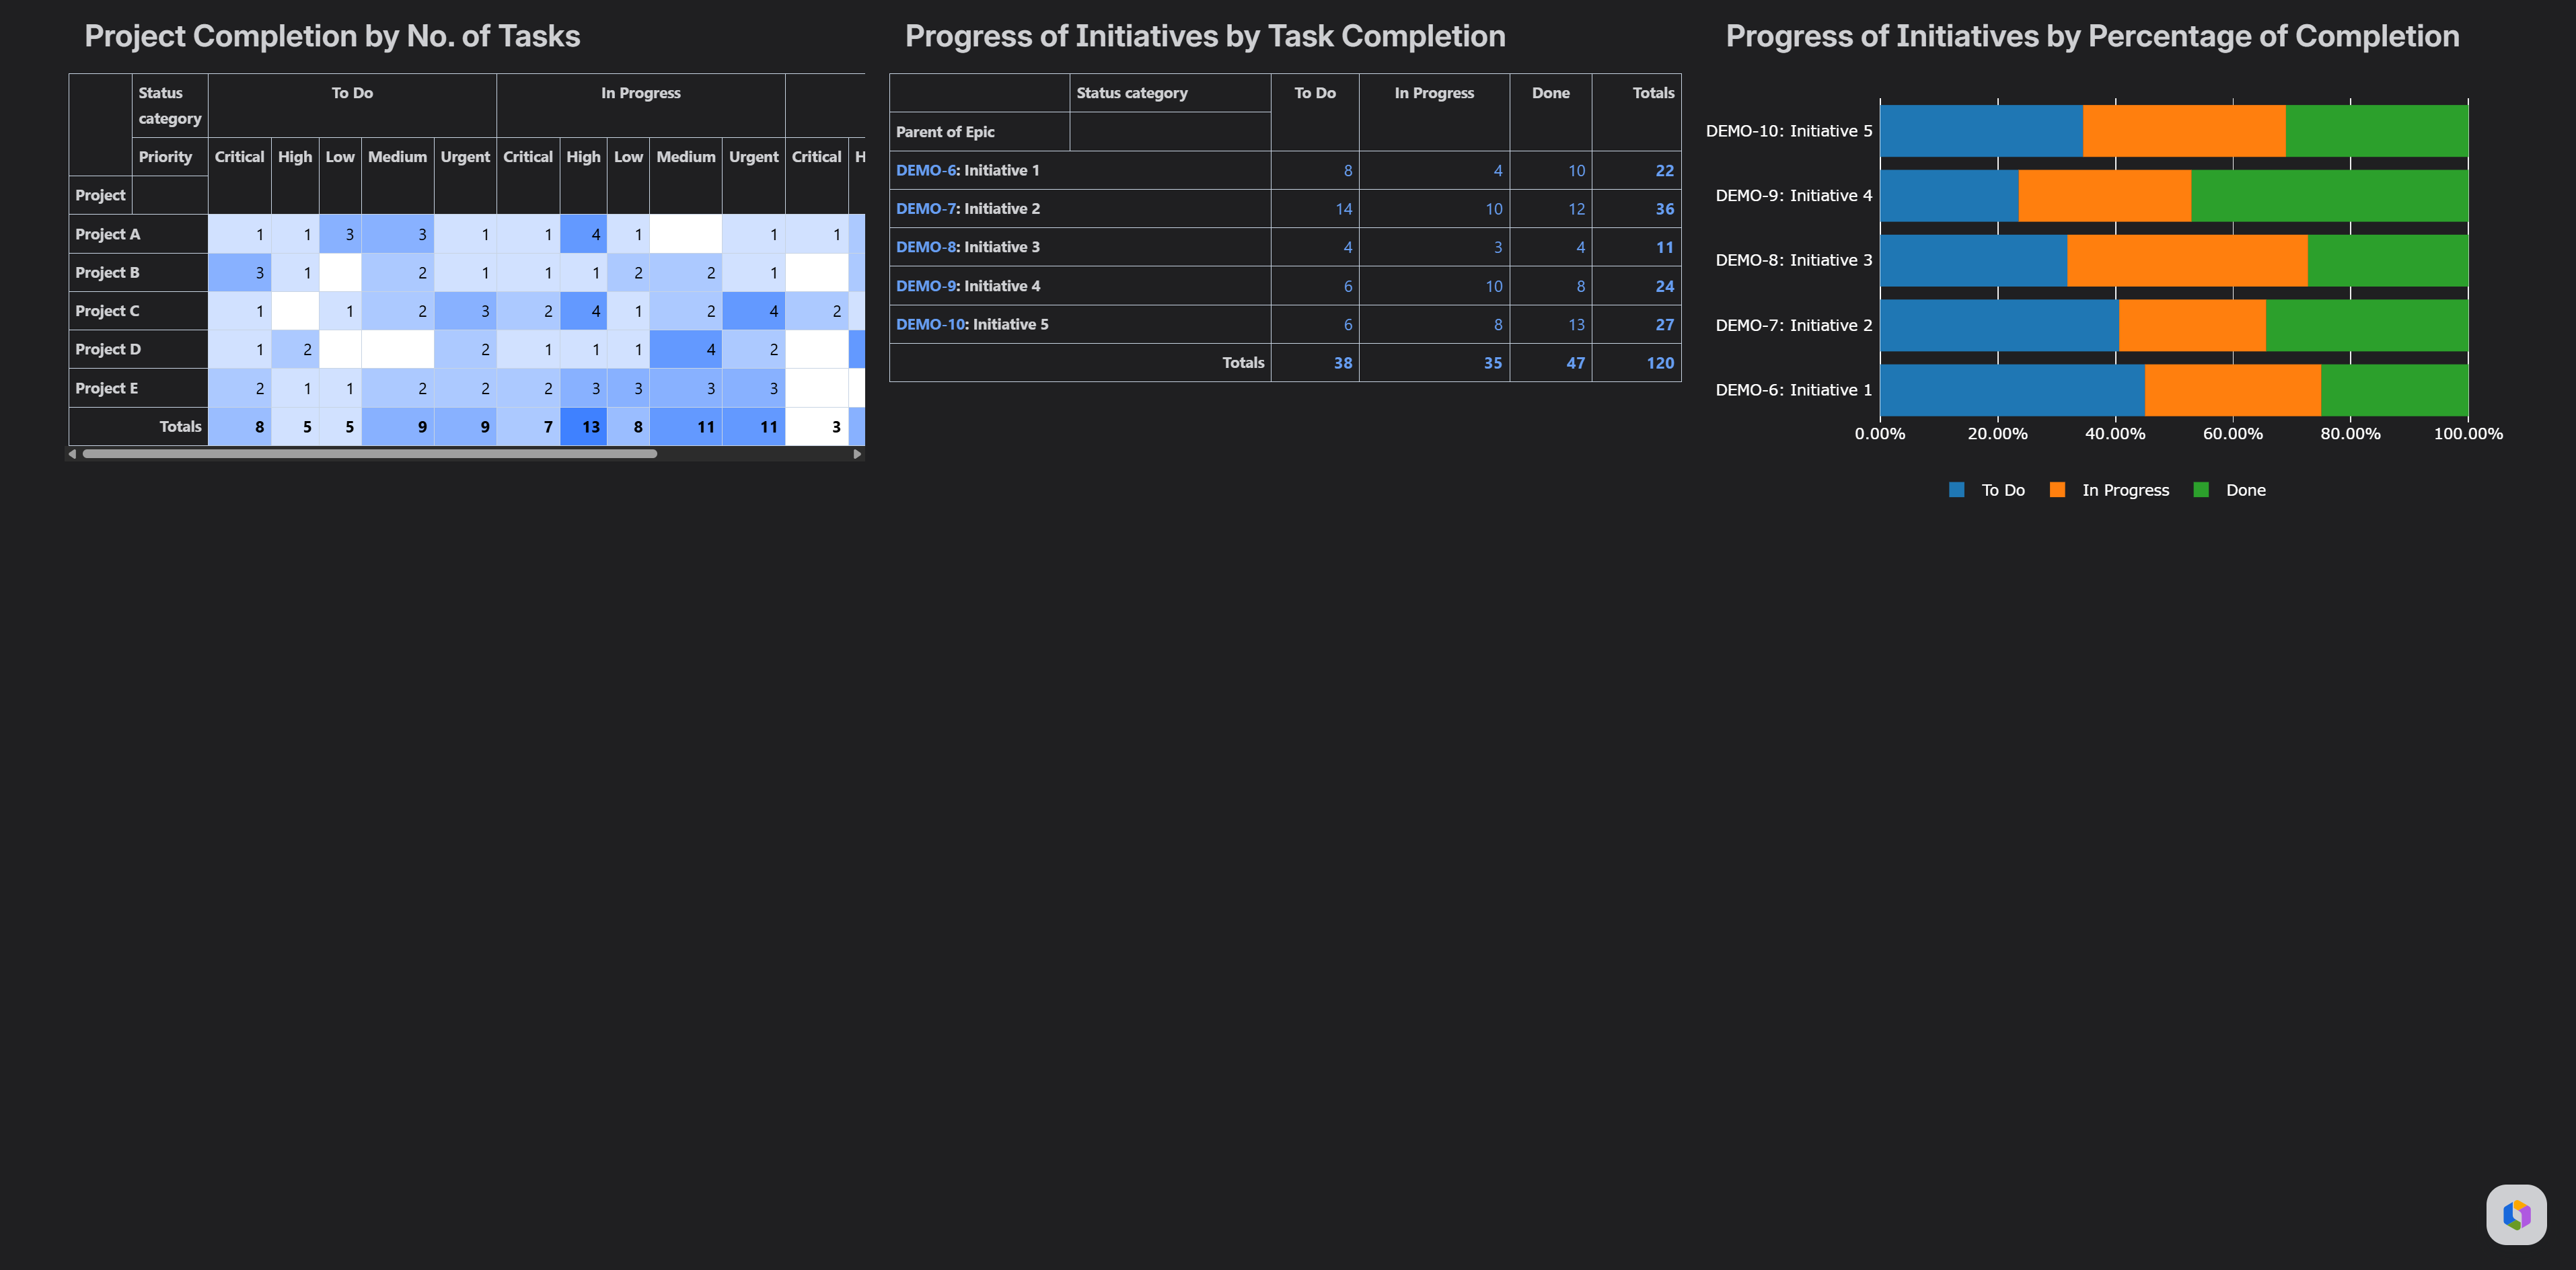
Task: Open the floating assistant icon at bottom right
Action: pyautogui.click(x=2516, y=1214)
